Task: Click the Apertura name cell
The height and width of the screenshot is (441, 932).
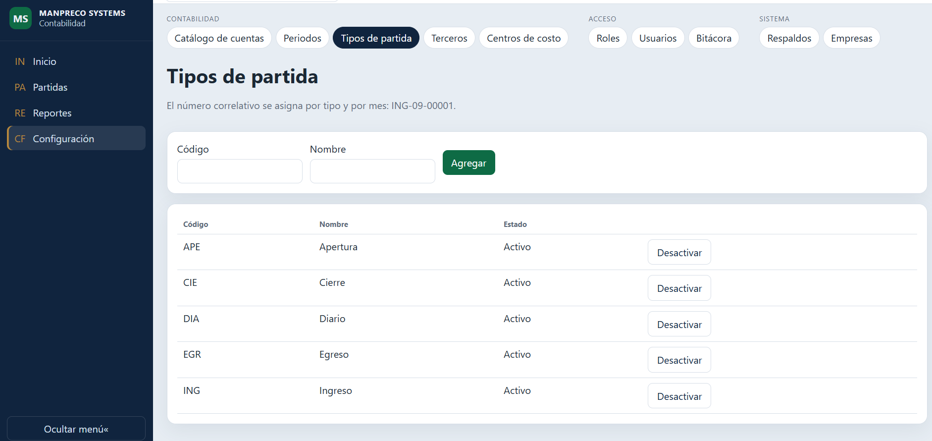Action: (x=338, y=247)
